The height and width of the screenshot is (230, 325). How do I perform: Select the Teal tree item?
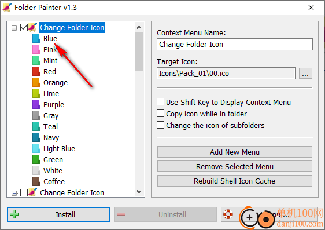click(50, 127)
